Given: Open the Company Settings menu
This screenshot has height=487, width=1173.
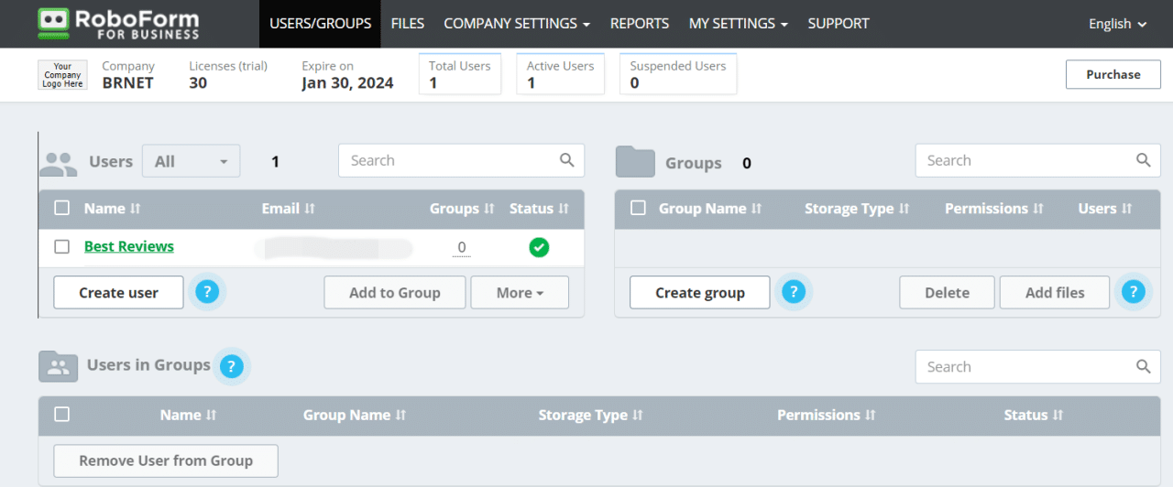Looking at the screenshot, I should [x=517, y=24].
